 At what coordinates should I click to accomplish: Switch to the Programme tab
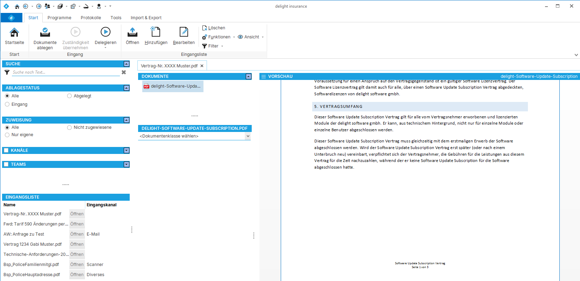point(59,18)
